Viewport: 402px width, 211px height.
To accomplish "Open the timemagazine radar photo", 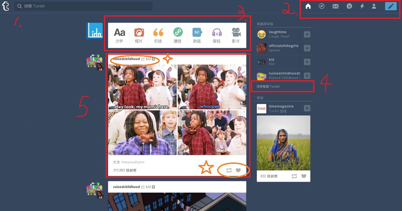I will click(283, 143).
